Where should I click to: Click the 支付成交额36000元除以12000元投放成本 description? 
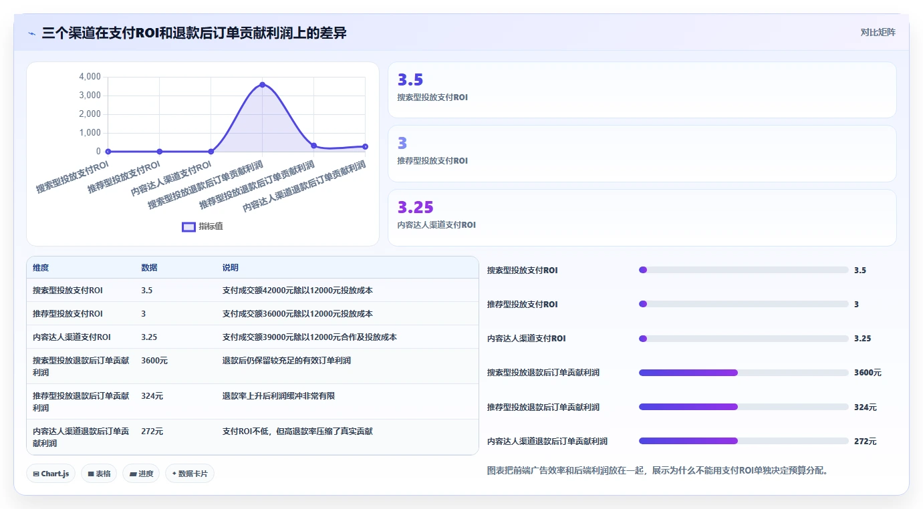pyautogui.click(x=297, y=314)
